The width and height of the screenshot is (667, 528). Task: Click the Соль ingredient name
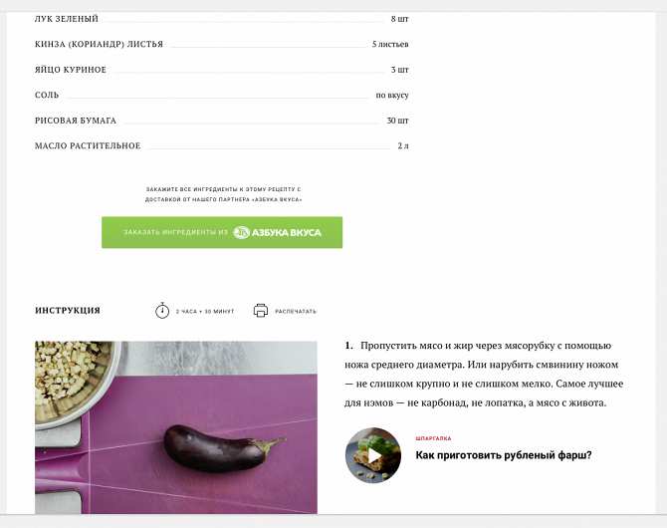(x=47, y=95)
